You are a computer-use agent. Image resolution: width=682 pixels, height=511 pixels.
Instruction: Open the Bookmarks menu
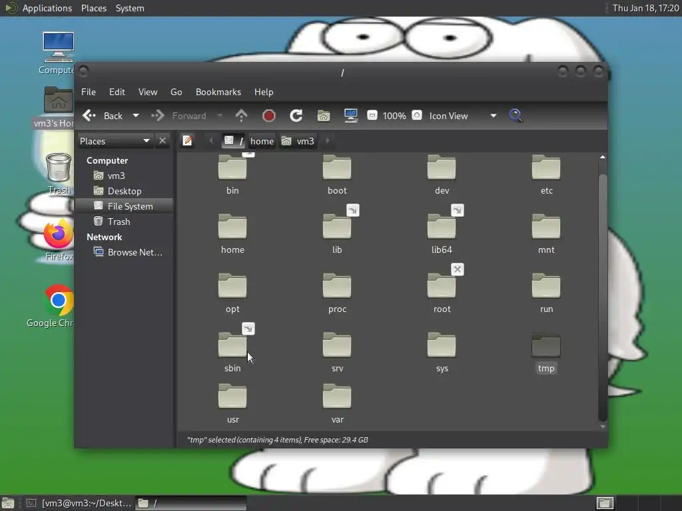(218, 92)
